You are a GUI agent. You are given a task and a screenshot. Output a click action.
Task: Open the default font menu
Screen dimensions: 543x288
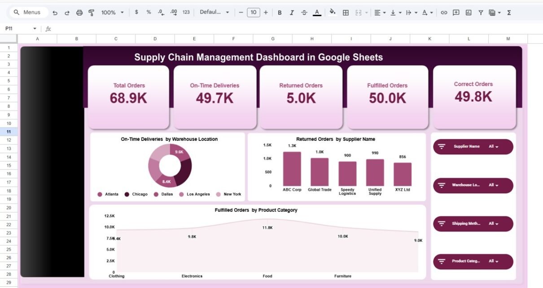coord(215,13)
